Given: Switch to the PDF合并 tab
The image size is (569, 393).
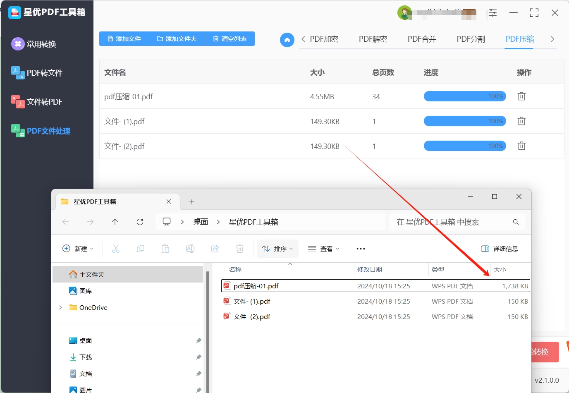Looking at the screenshot, I should [x=422, y=39].
